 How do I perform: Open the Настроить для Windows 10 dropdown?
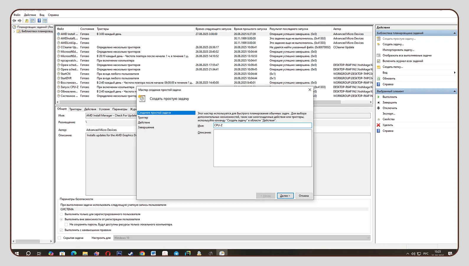[368, 238]
